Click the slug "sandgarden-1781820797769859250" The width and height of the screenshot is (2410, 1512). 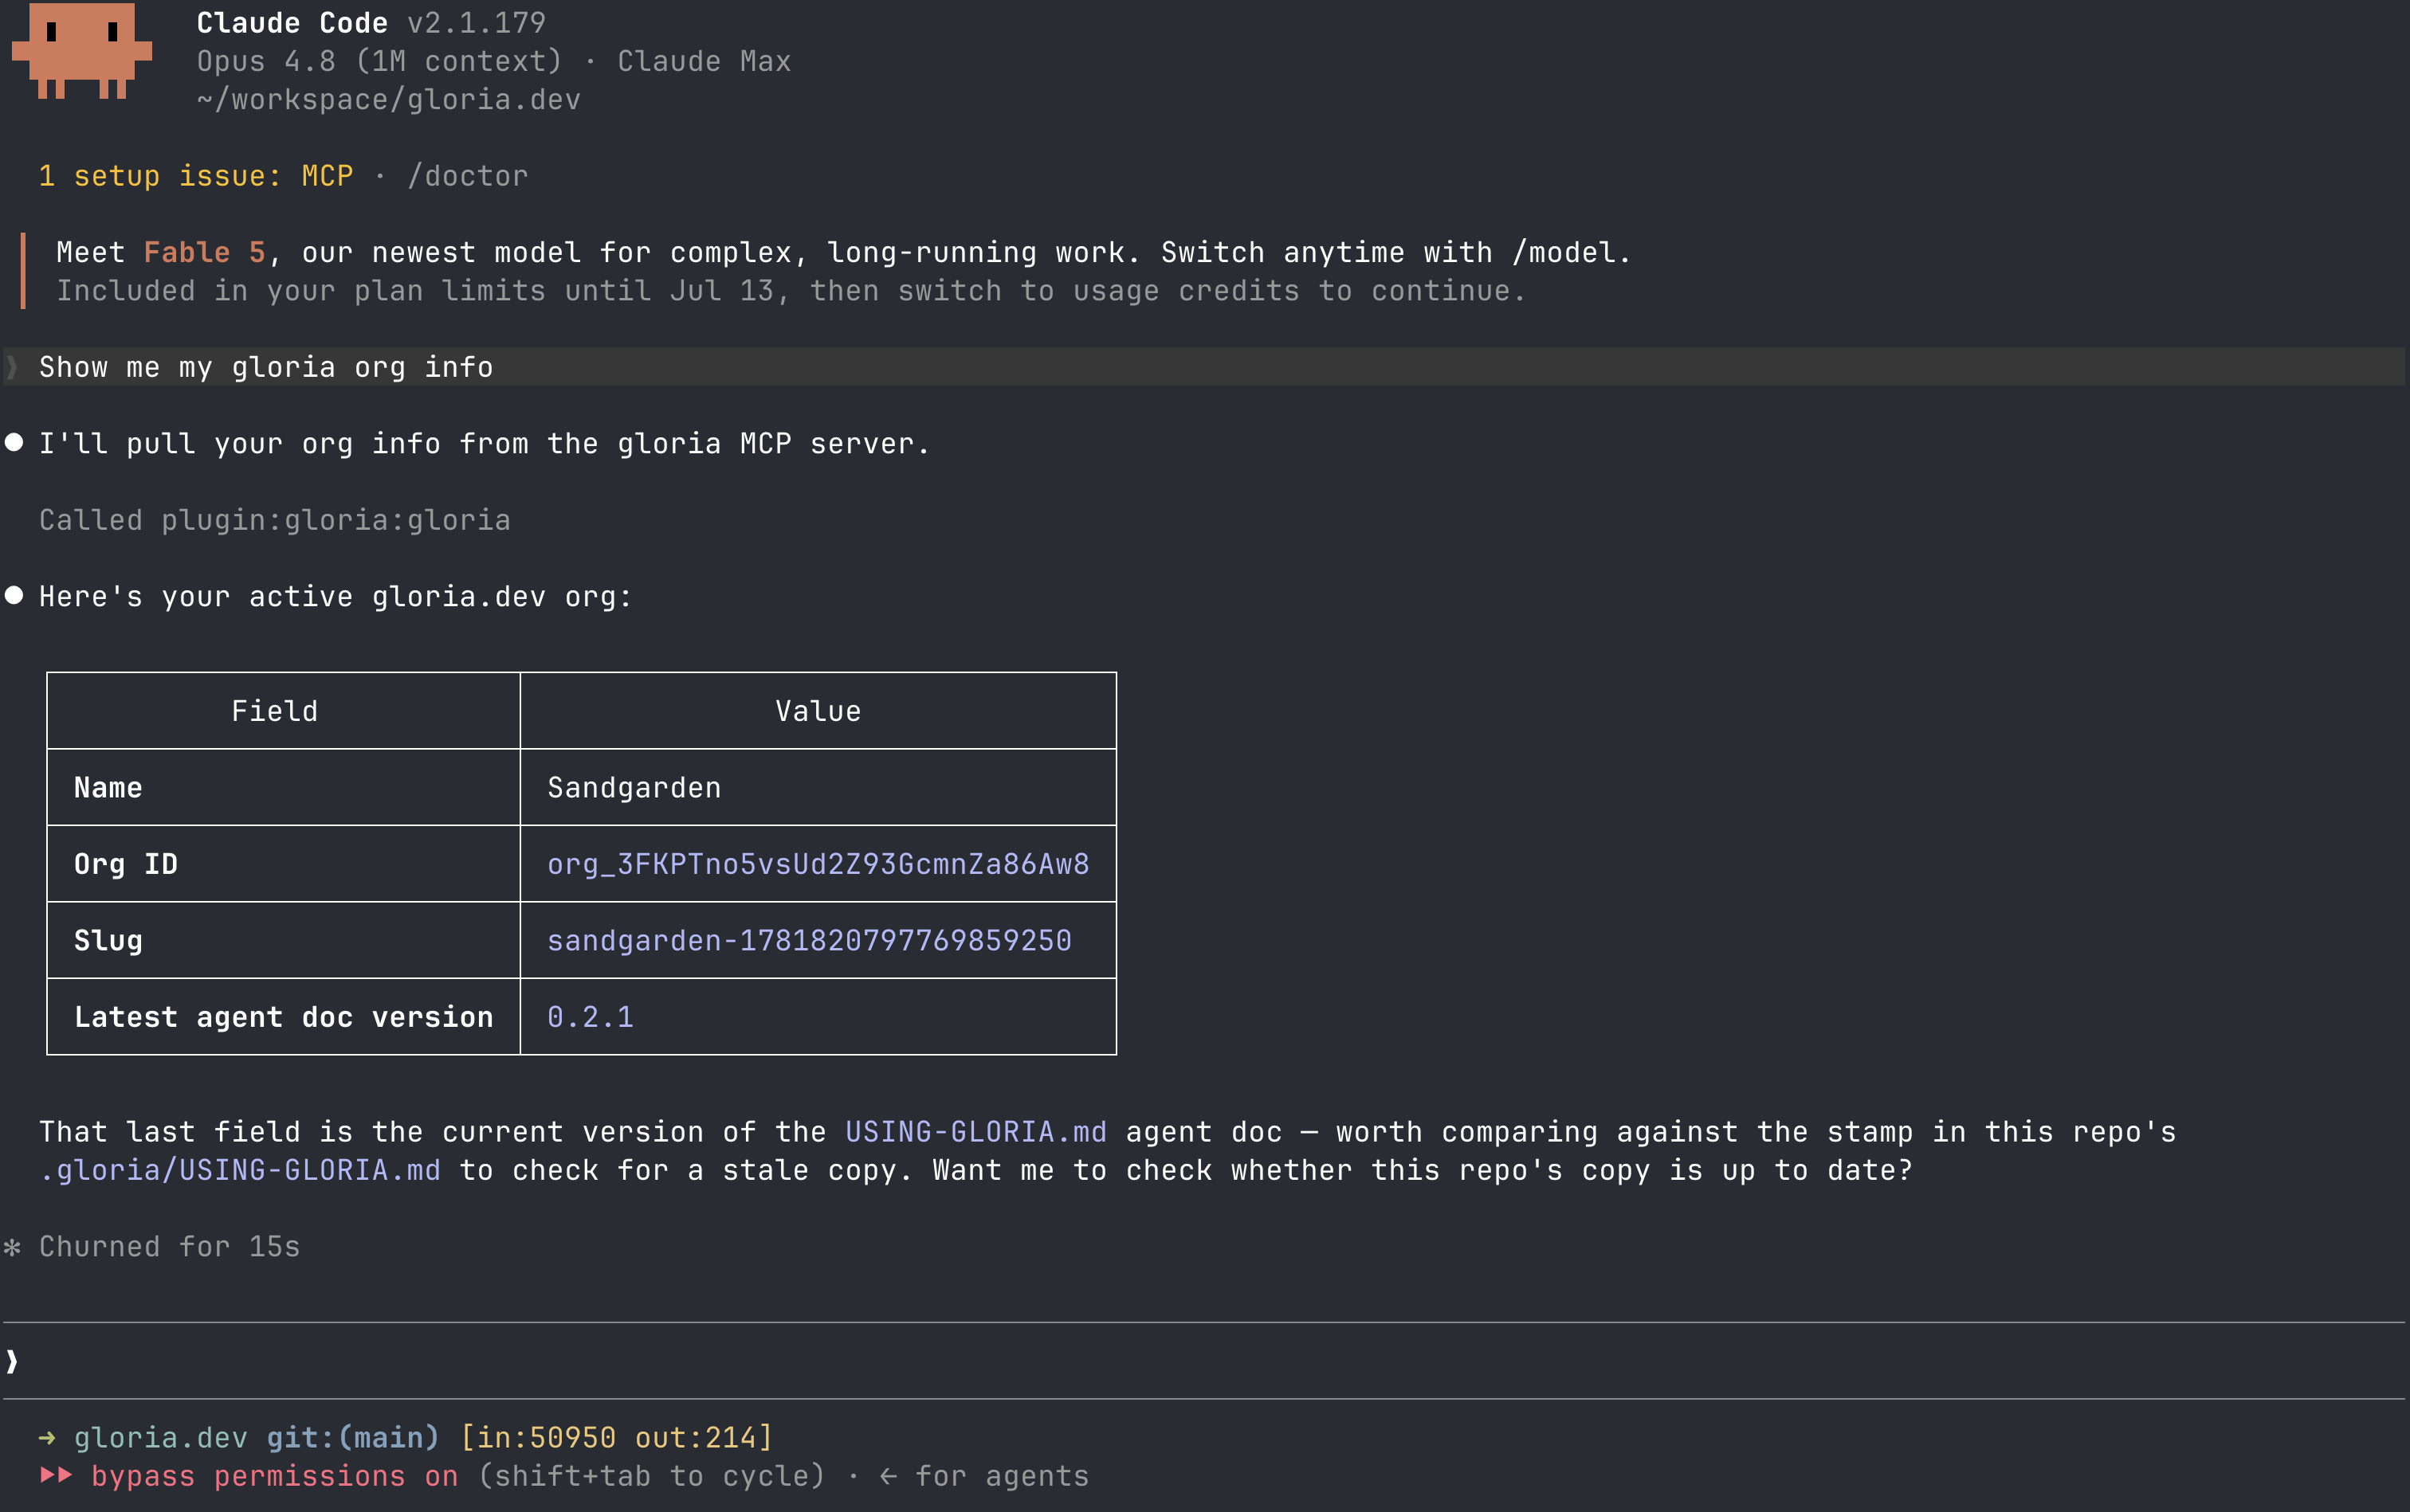pyautogui.click(x=808, y=941)
